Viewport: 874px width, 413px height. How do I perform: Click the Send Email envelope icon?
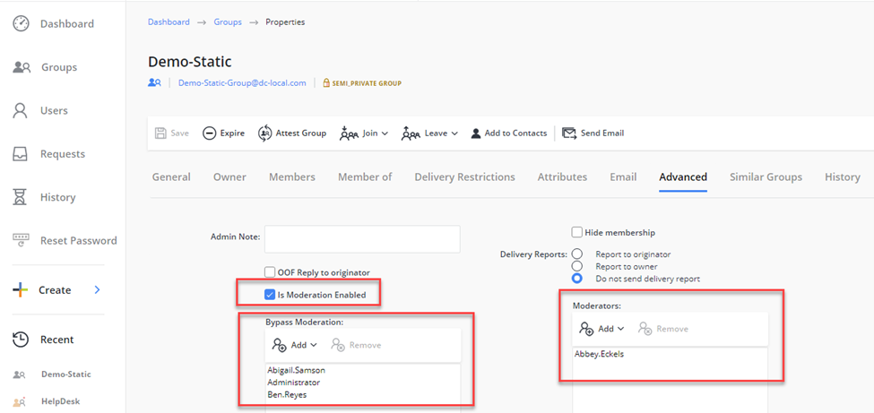[568, 133]
